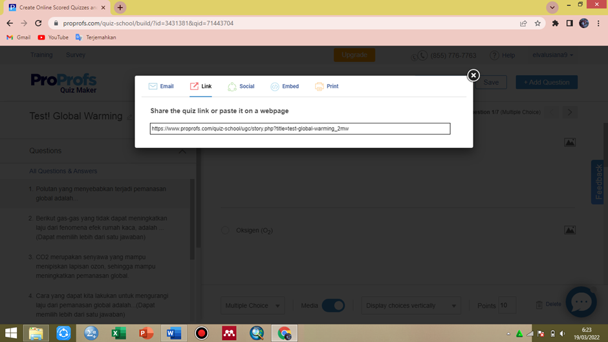Toggle the Media switch
Image resolution: width=608 pixels, height=342 pixels.
[x=333, y=306]
